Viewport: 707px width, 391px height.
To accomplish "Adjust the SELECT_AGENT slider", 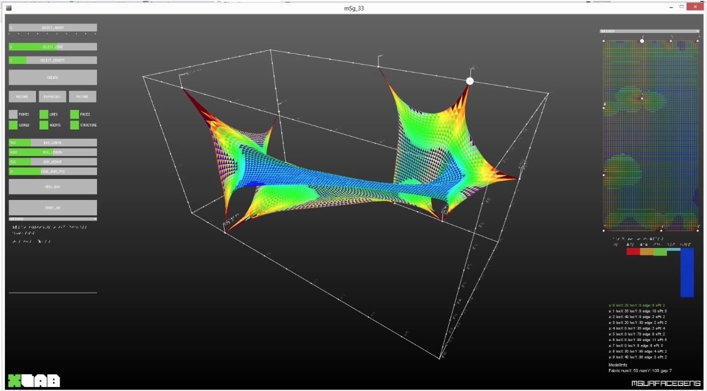I will 52,27.
